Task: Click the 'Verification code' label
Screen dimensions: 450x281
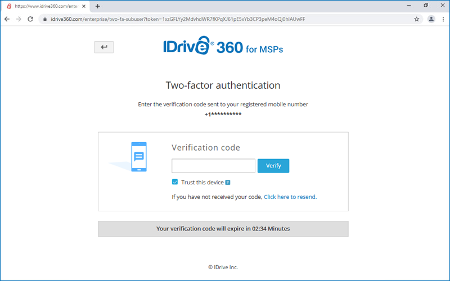Action: pos(206,147)
